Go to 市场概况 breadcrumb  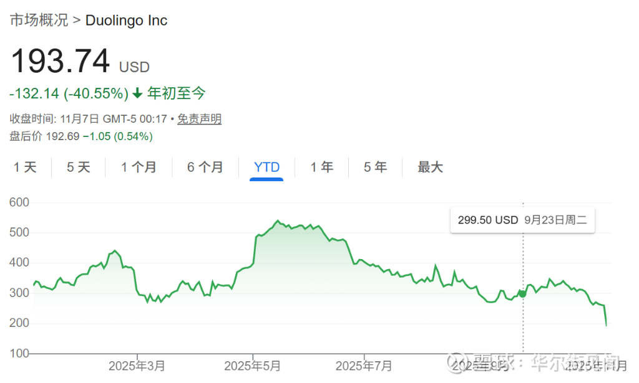point(39,20)
